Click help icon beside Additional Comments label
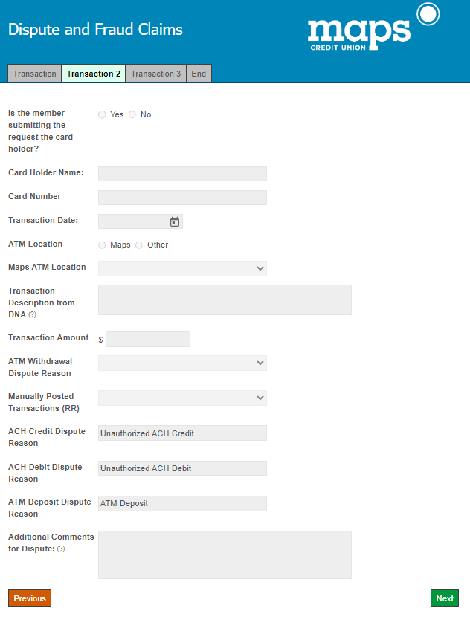Viewport: 470px width, 634px height. 61,549
